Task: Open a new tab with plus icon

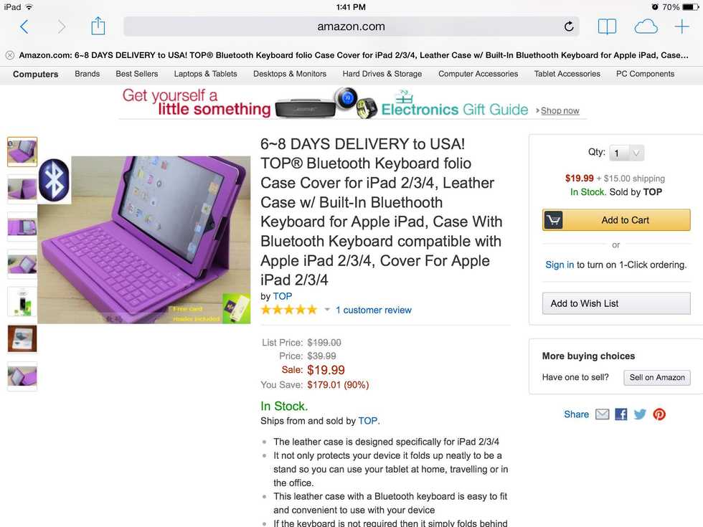Action: [681, 27]
